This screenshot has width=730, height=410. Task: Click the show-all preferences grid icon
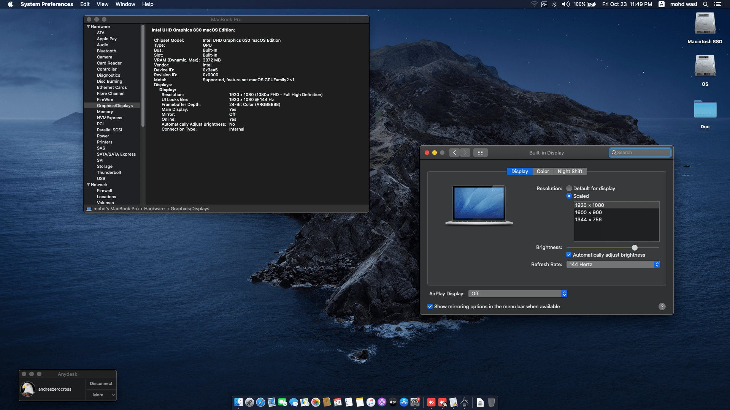point(481,153)
